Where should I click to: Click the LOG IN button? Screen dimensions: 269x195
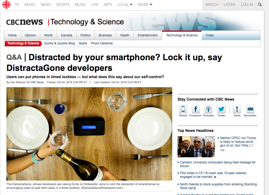(247, 5)
